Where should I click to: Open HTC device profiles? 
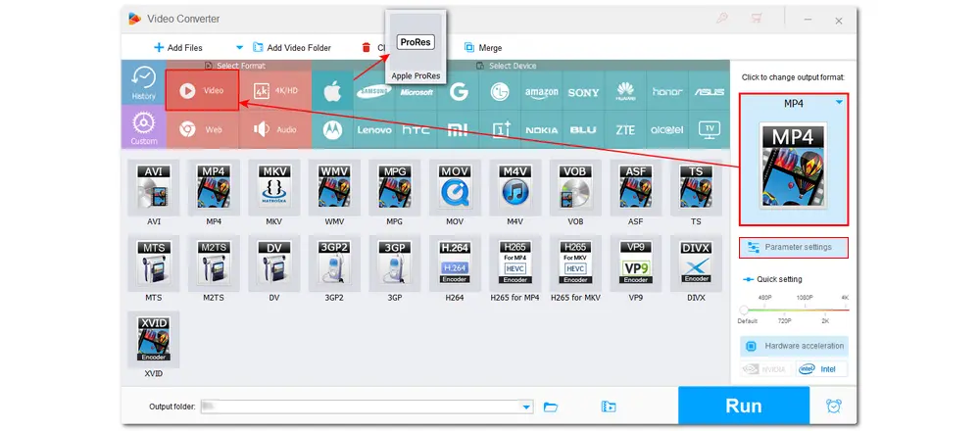[416, 130]
